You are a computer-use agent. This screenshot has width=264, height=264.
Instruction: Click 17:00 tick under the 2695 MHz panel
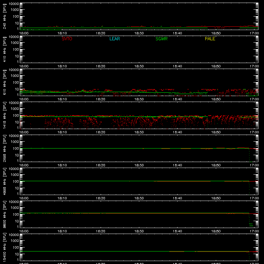tap(254, 165)
